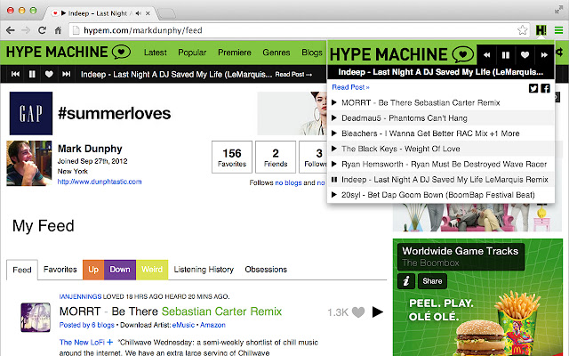The width and height of the screenshot is (569, 356).
Task: Switch to the Favorites tab
Action: [x=60, y=269]
